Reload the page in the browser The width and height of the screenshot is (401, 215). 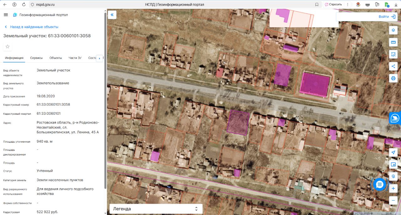[x=24, y=4]
